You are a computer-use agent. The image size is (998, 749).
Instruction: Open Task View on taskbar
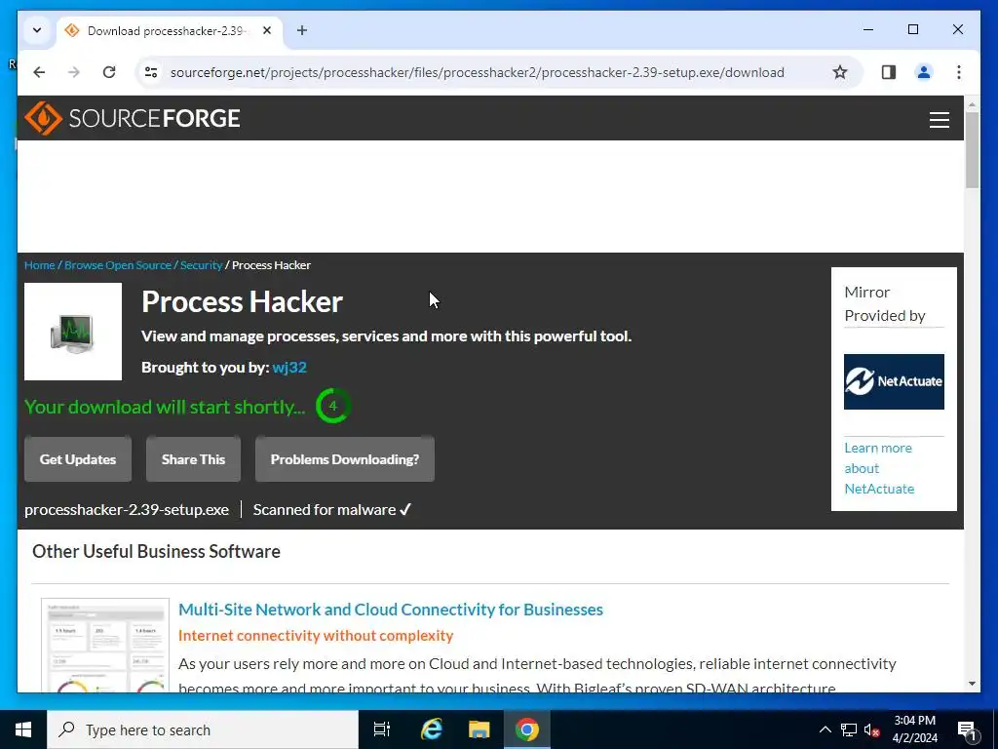(382, 729)
